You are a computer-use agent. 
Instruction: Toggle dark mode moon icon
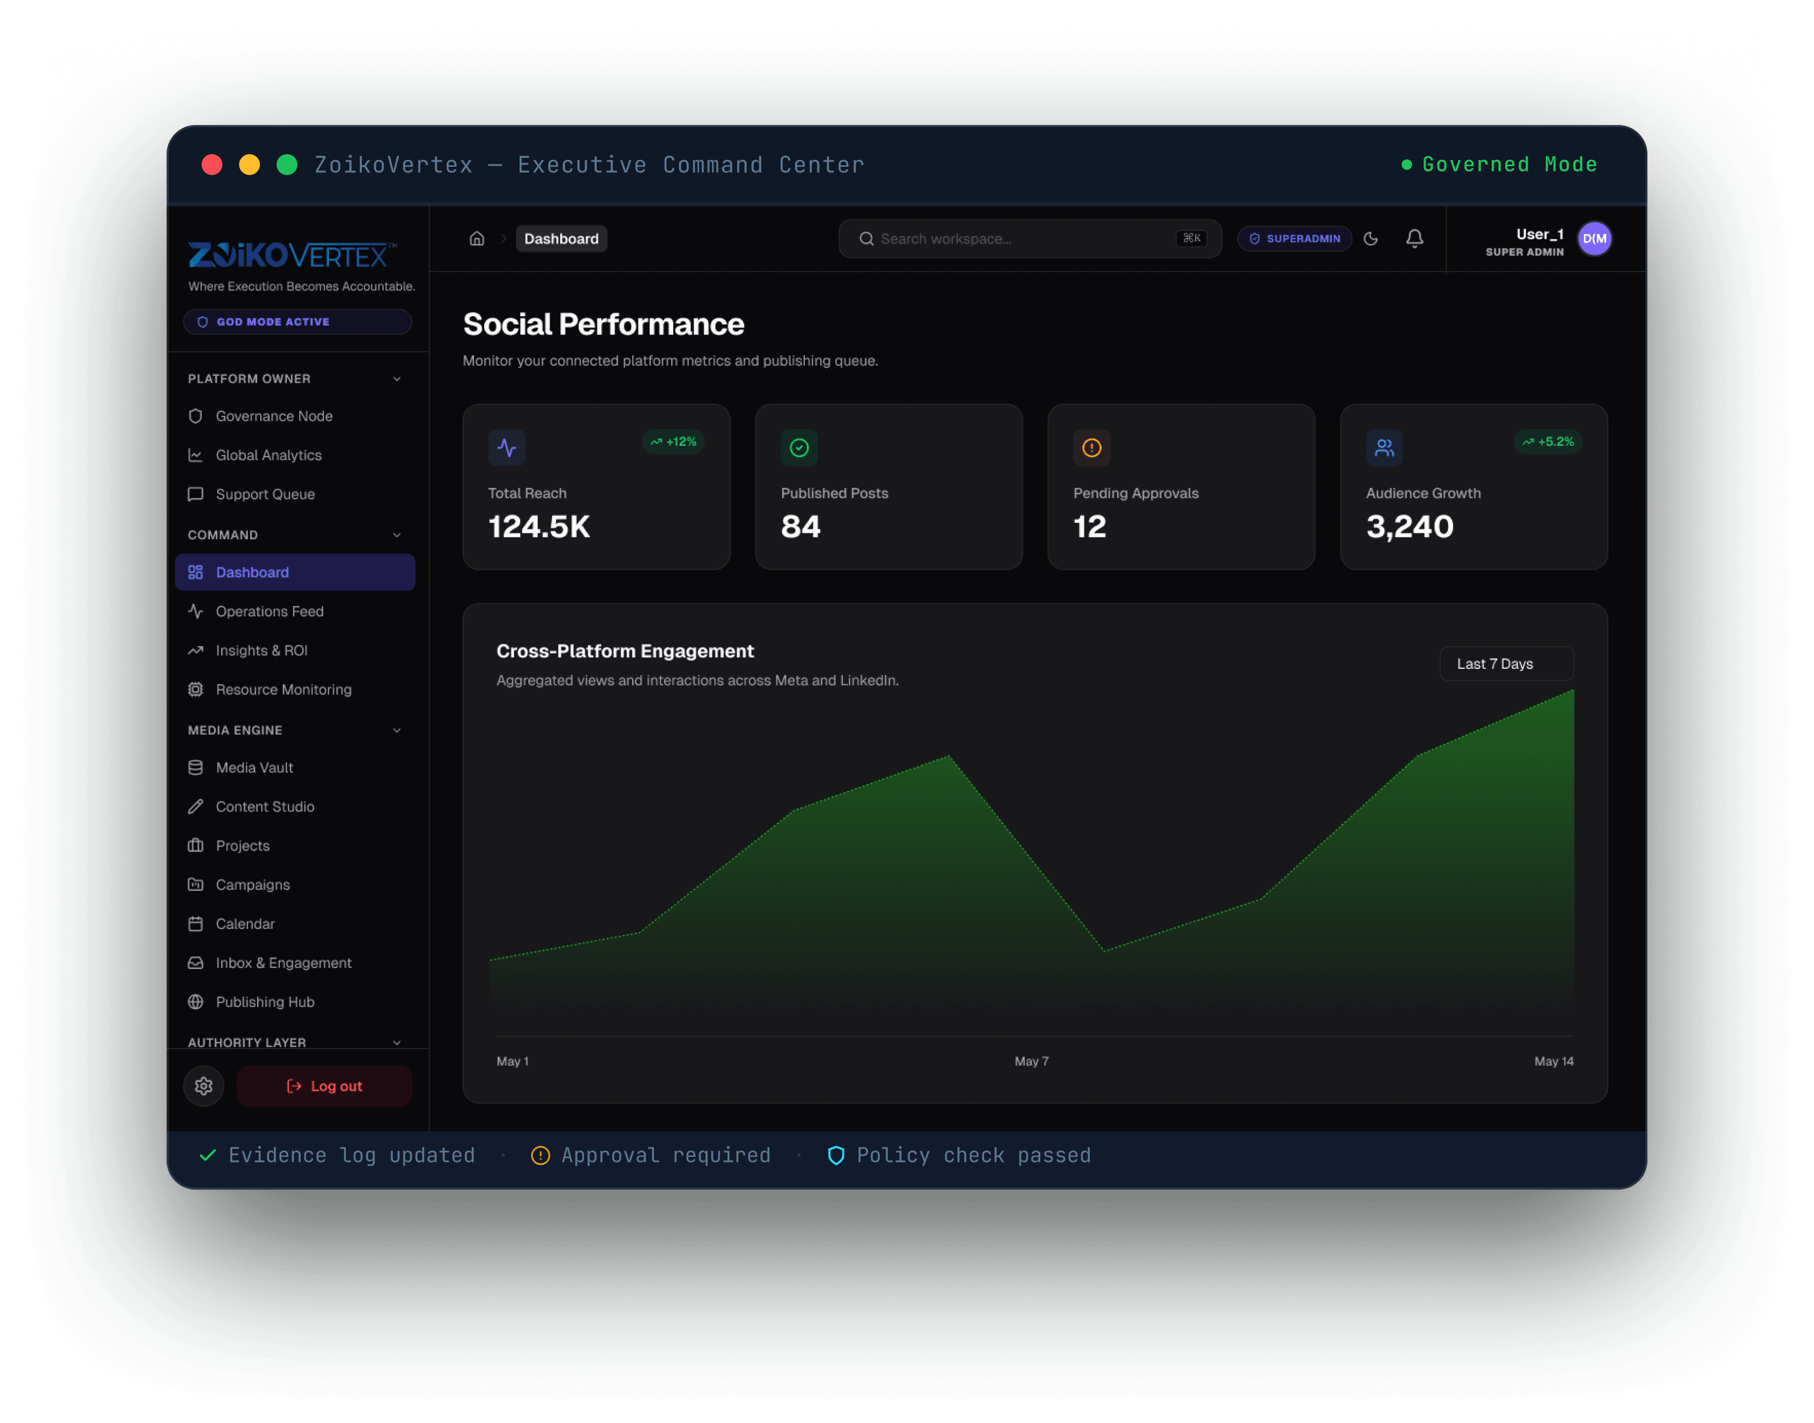tap(1371, 238)
